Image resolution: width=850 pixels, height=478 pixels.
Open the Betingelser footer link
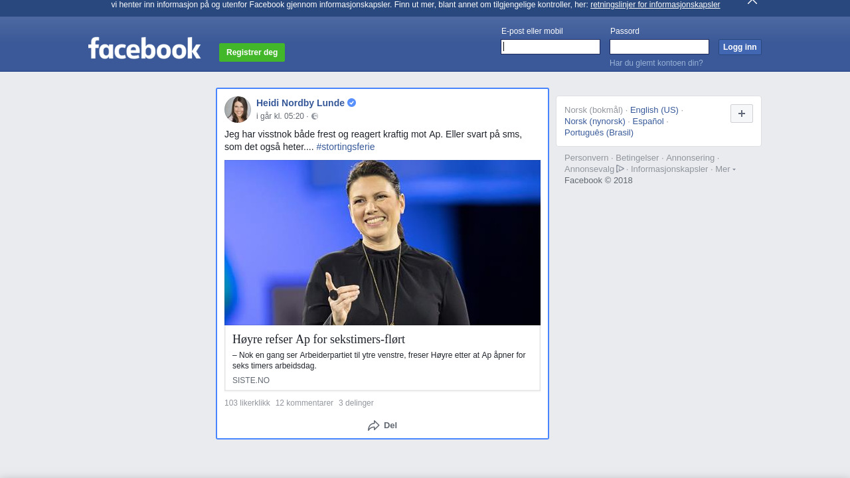point(637,158)
